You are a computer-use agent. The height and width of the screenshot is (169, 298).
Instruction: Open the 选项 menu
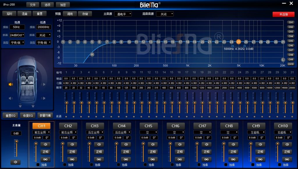pyautogui.click(x=47, y=5)
